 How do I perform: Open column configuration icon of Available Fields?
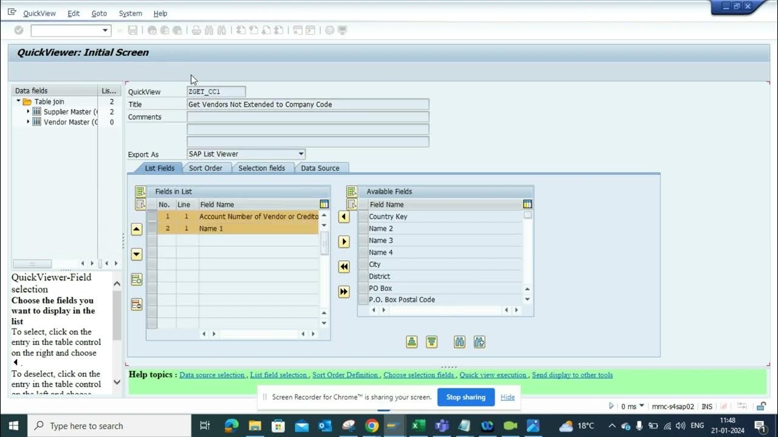pos(527,205)
